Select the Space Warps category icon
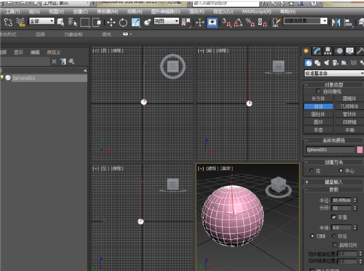Viewport: 364px width, 271px height. click(354, 63)
